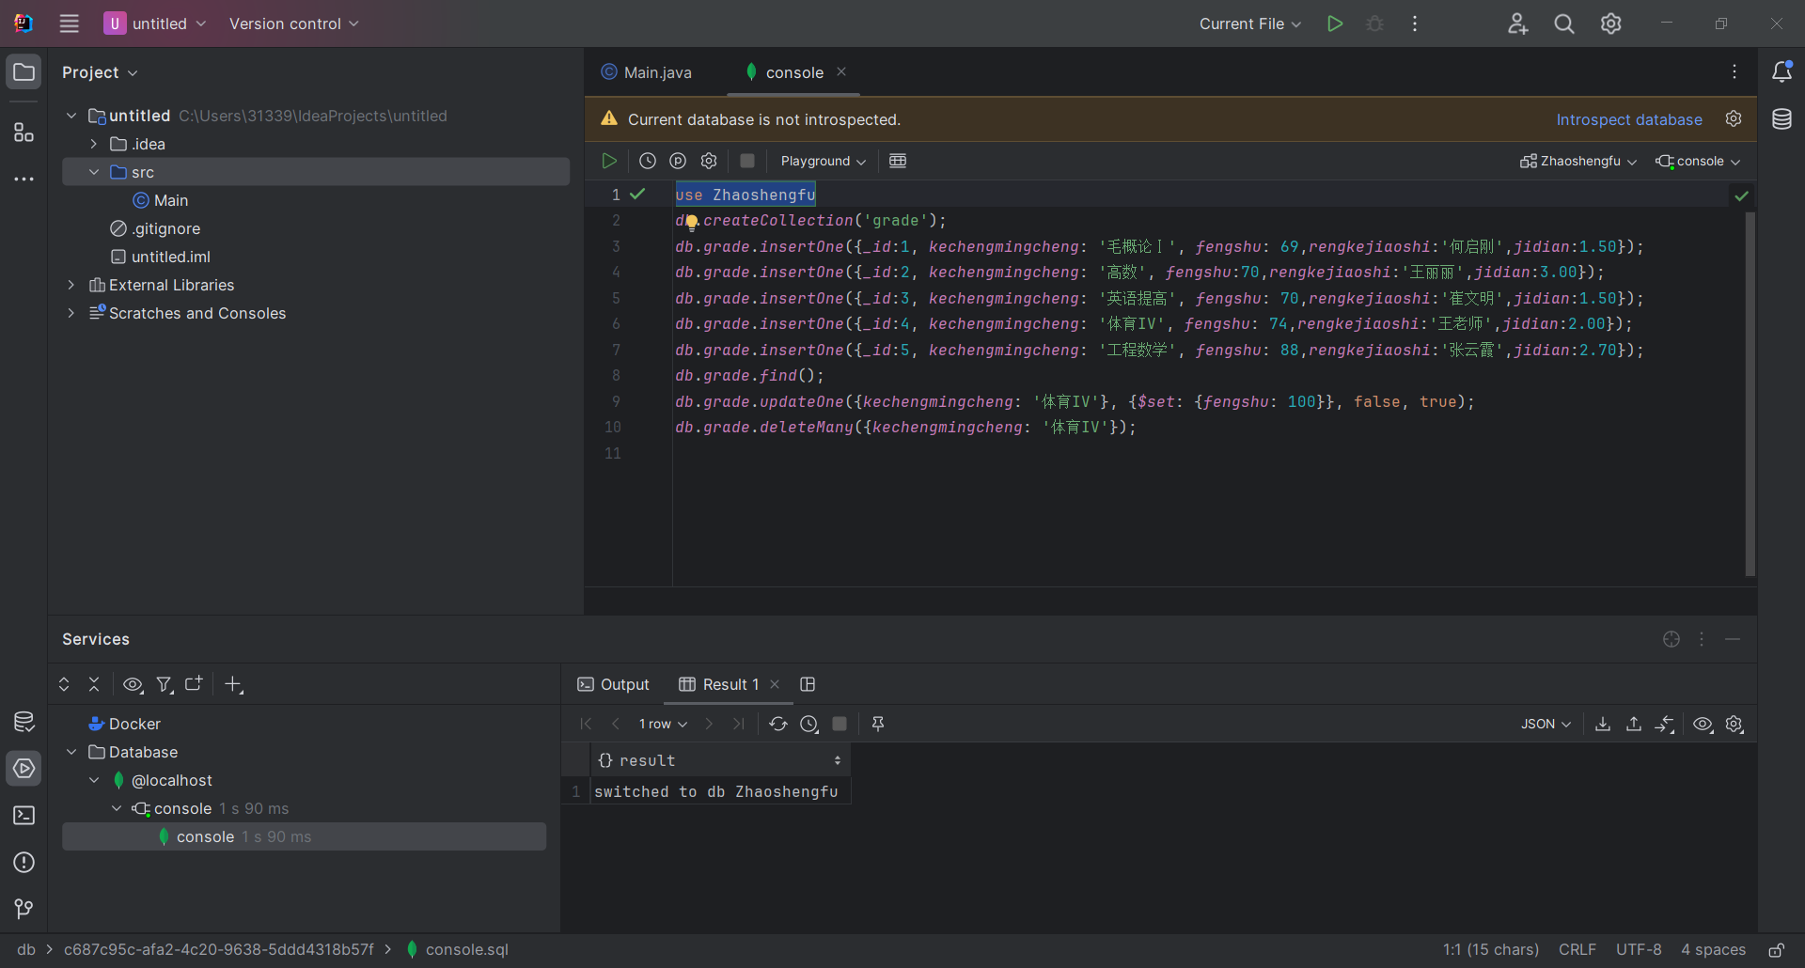Open the Git tool window icon
The width and height of the screenshot is (1805, 968).
[24, 909]
